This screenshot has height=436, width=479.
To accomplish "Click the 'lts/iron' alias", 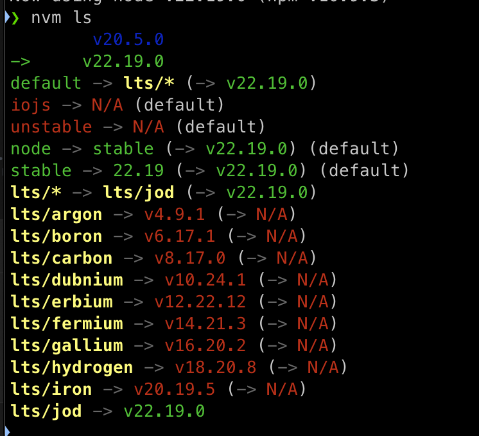I will [x=51, y=389].
